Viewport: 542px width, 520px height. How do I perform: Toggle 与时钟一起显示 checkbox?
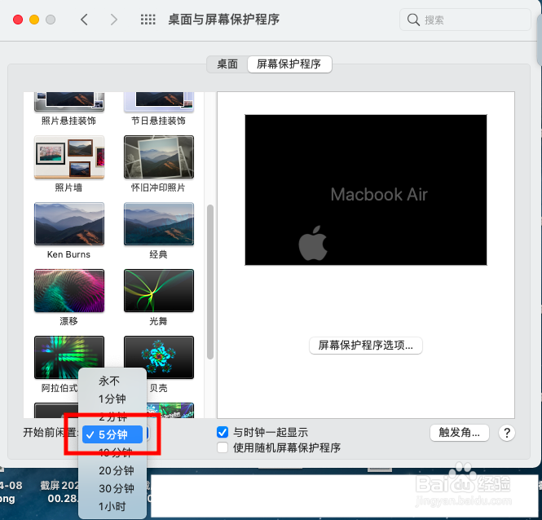coord(223,432)
